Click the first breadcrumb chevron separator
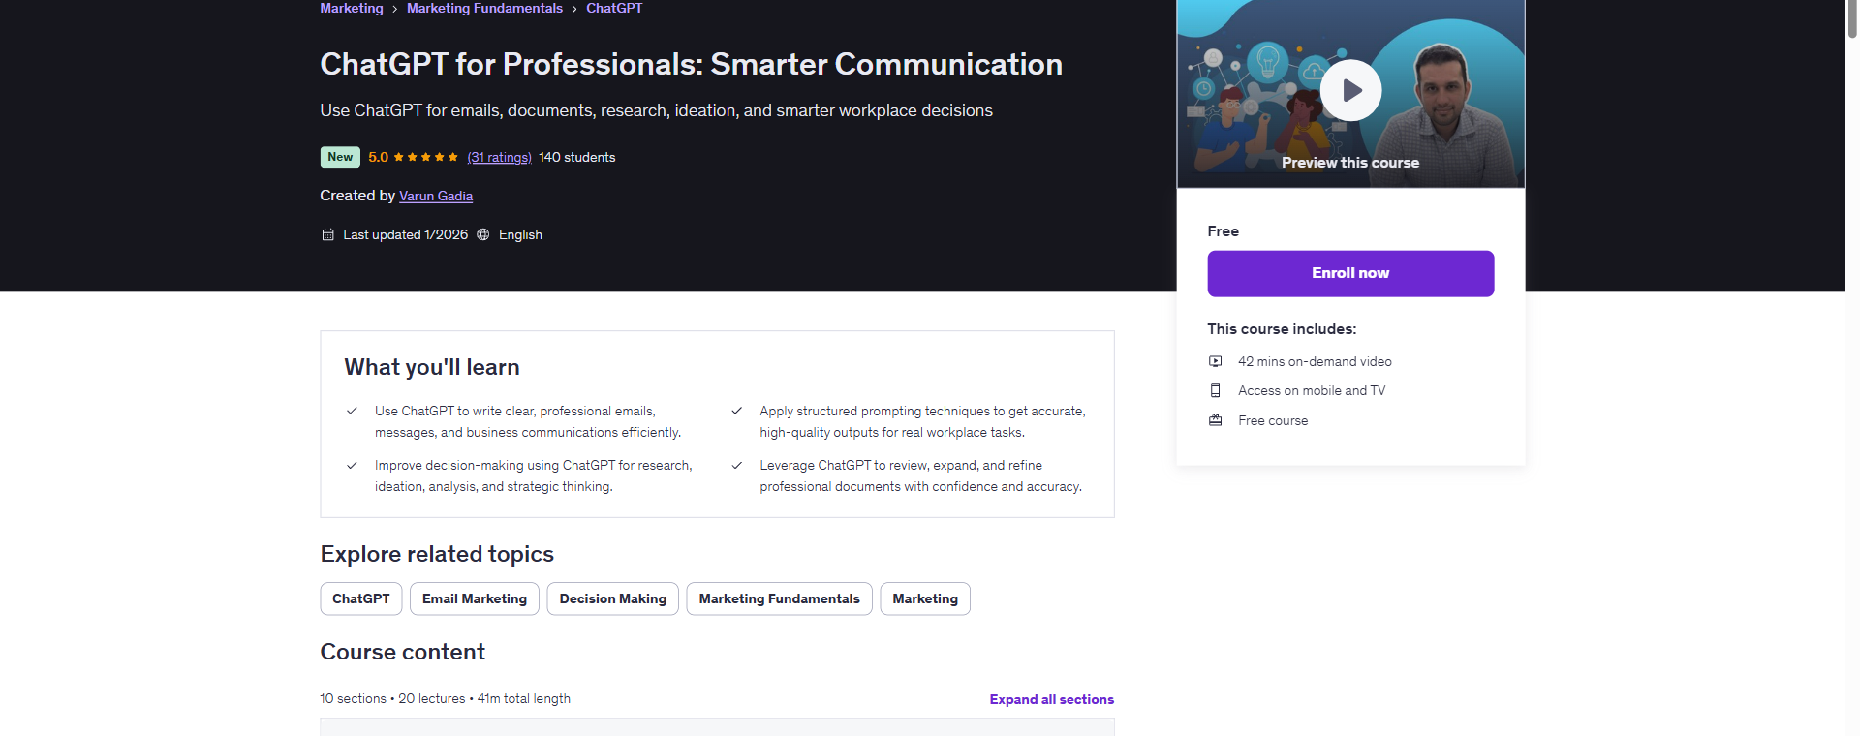This screenshot has height=736, width=1860. pos(395,9)
